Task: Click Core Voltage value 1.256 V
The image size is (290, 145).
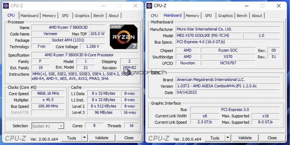Action: pos(93,46)
